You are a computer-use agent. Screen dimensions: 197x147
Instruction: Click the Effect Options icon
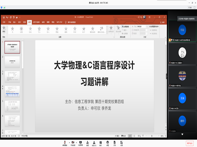click(x=110, y=29)
